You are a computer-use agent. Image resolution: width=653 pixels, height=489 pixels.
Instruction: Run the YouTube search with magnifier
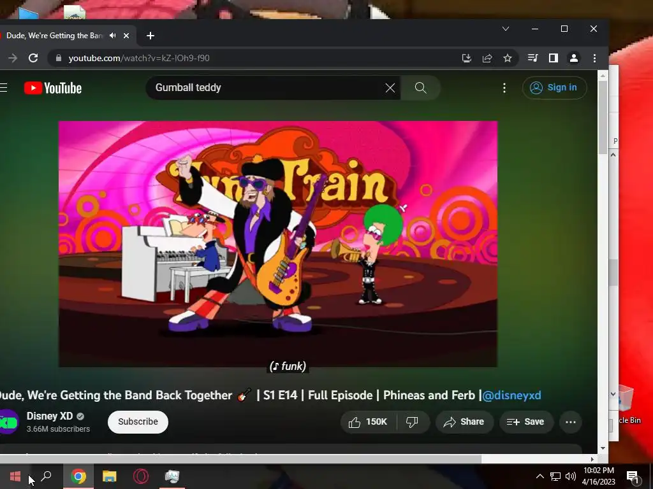click(421, 88)
